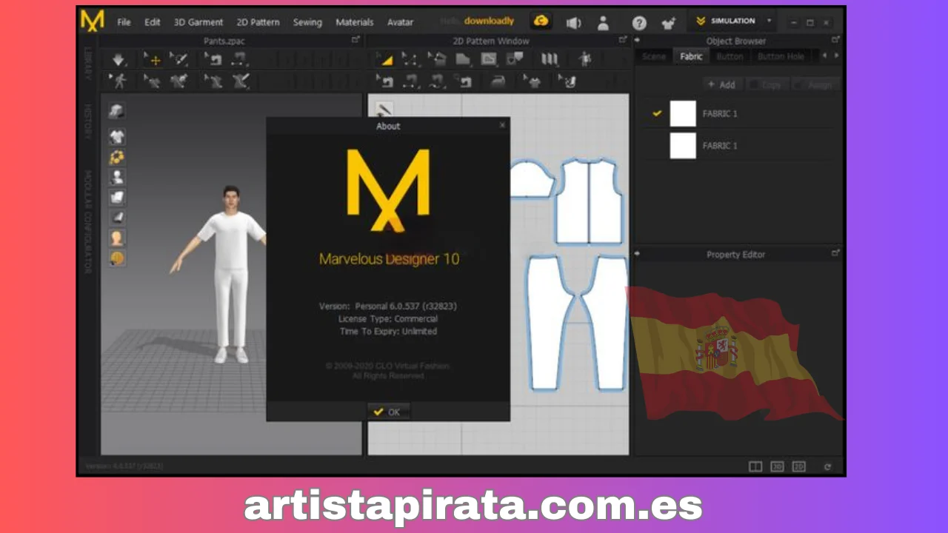The image size is (948, 533).
Task: Click the avatar figure icon in 2D toolbar
Action: coord(584,59)
